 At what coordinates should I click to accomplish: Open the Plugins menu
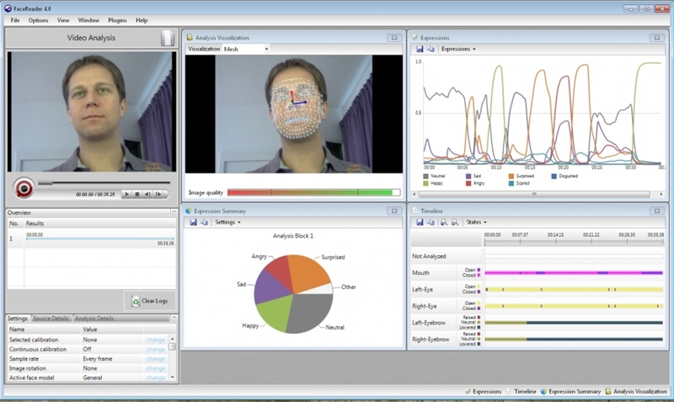coord(117,20)
